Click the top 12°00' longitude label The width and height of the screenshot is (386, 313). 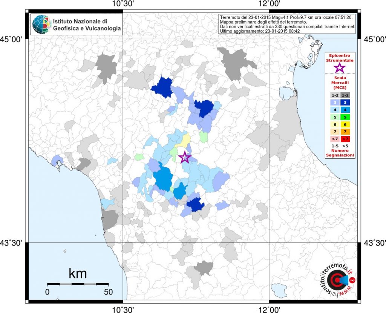270,4
